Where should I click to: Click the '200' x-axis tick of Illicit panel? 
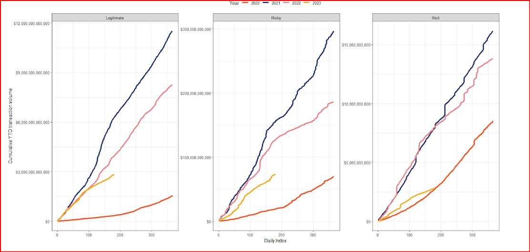coord(441,235)
